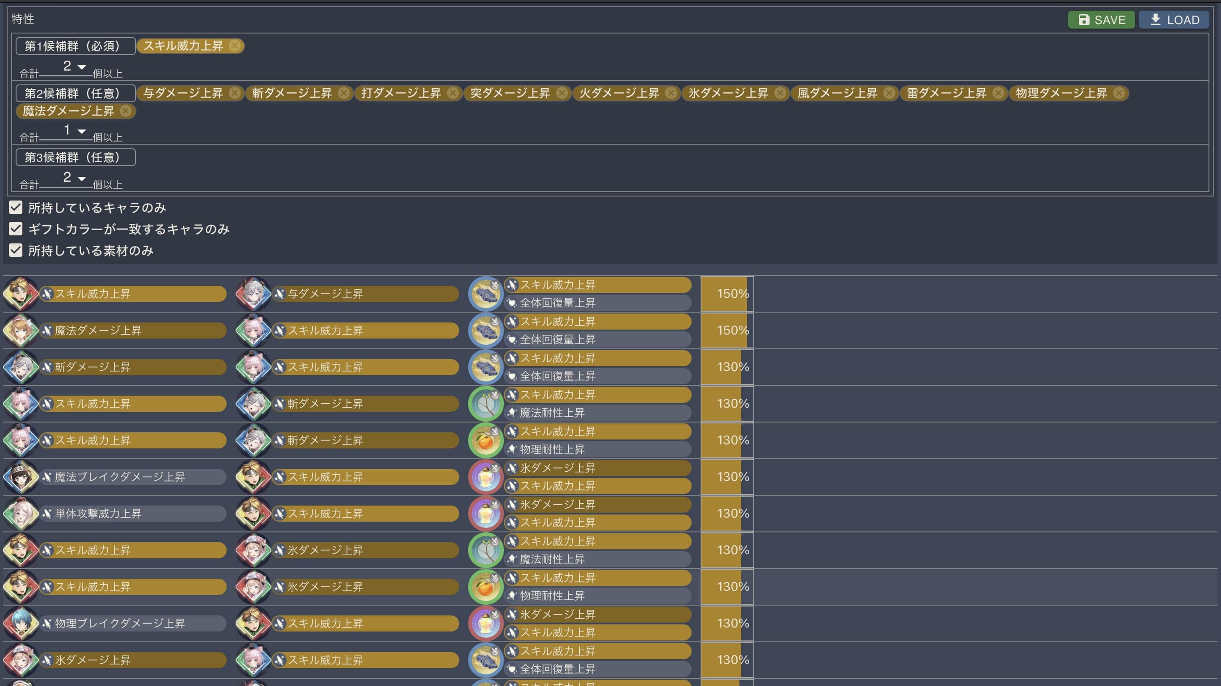Remove 氷ダメージ上昇 chip from group 2

tap(780, 93)
